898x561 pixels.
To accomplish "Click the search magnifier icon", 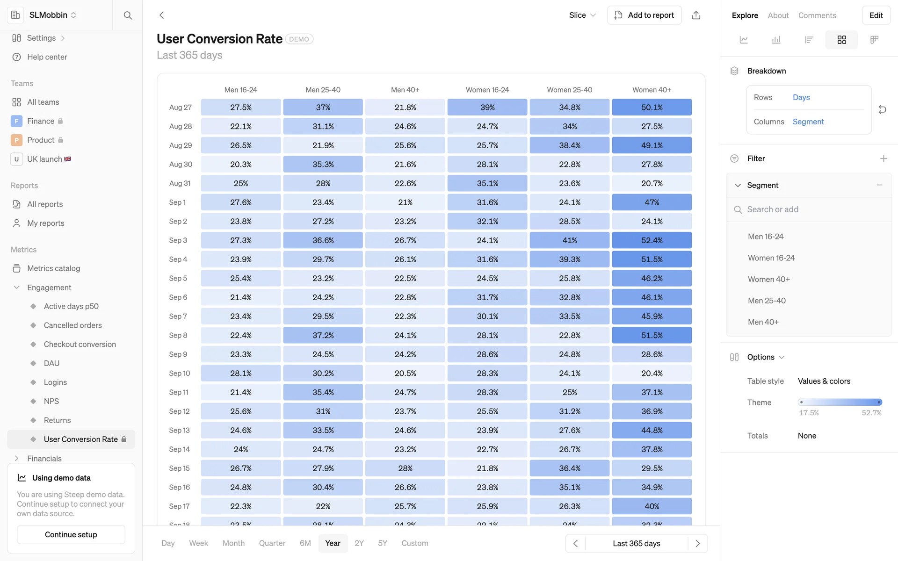I will click(128, 15).
